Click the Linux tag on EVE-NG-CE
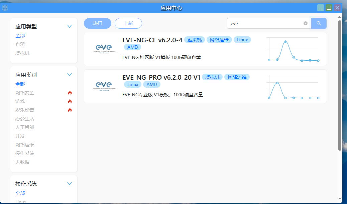The width and height of the screenshot is (347, 204). [242, 40]
